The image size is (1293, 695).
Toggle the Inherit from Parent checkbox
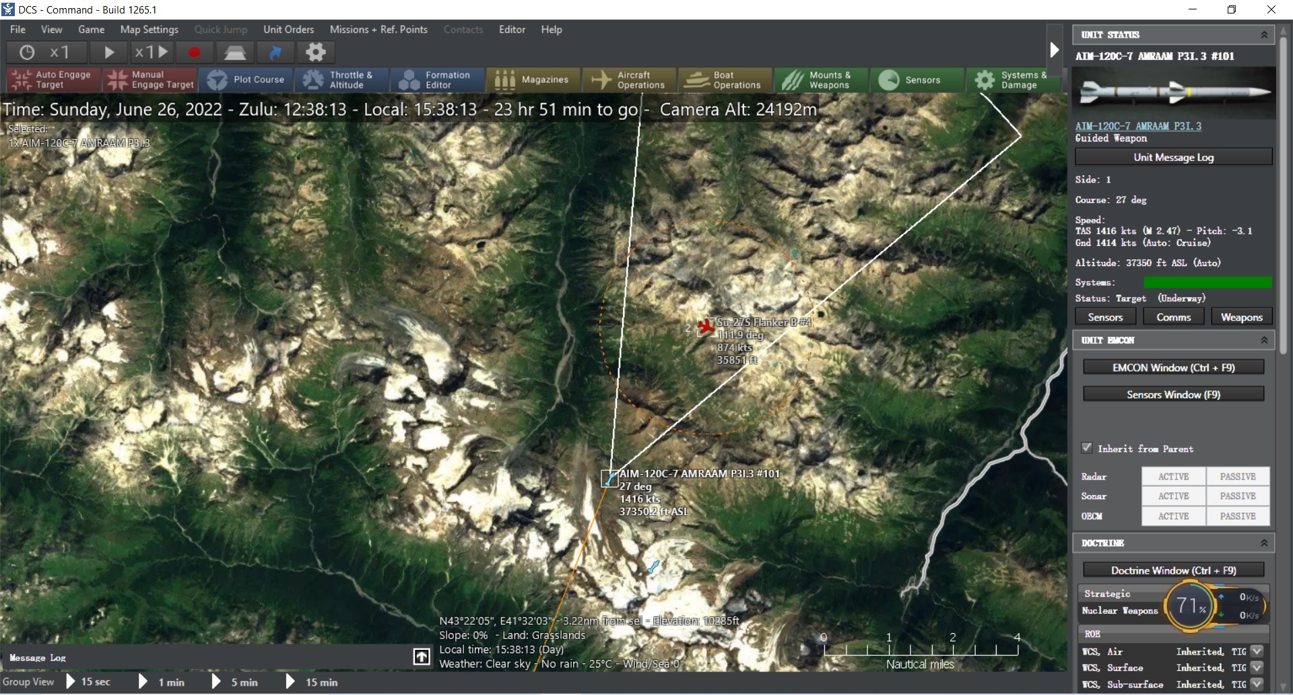point(1086,448)
